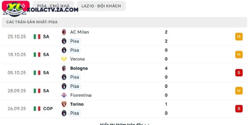Click the highlighted Pisa label against Verona
Screen dimensions: 250x125
[75, 50]
